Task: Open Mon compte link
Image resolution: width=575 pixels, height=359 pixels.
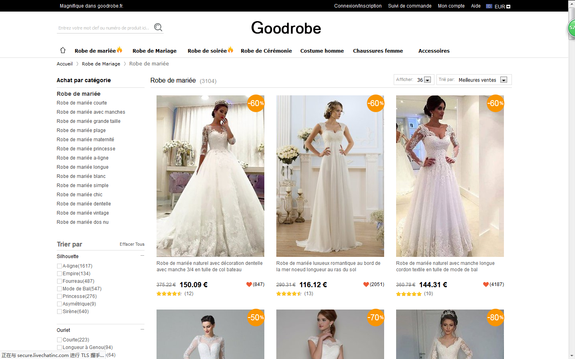Action: click(x=451, y=6)
